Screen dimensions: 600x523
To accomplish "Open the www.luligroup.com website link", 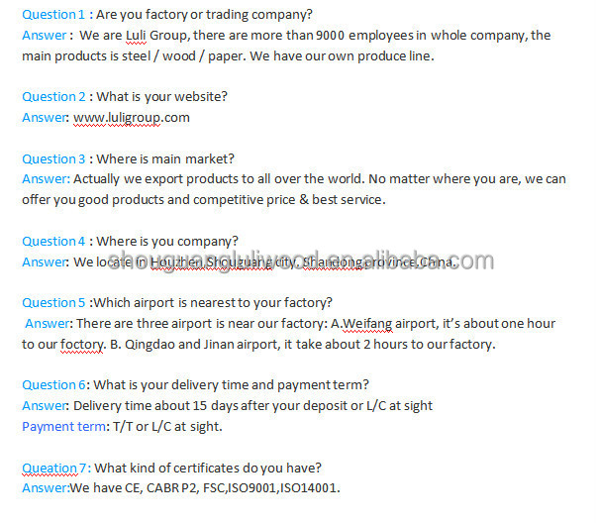I will (132, 117).
